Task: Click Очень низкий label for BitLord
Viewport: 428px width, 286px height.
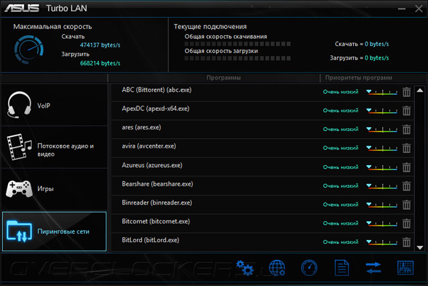Action: pos(340,242)
